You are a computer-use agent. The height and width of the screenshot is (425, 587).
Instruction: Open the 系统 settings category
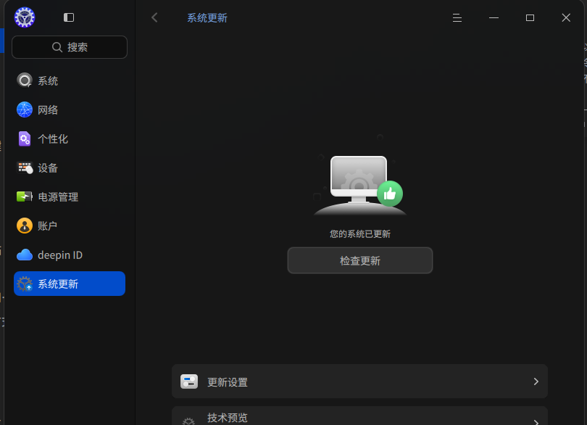click(x=70, y=81)
